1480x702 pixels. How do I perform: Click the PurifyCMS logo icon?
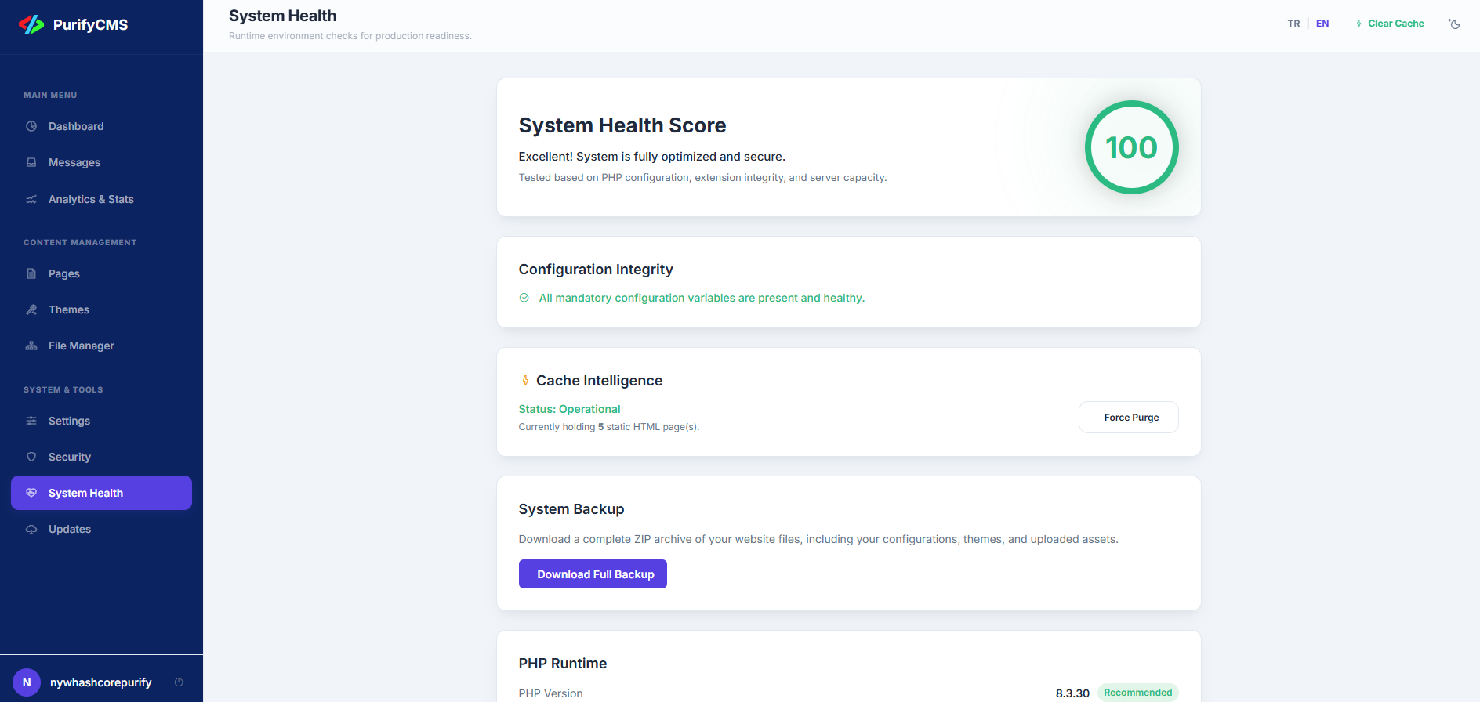[31, 25]
